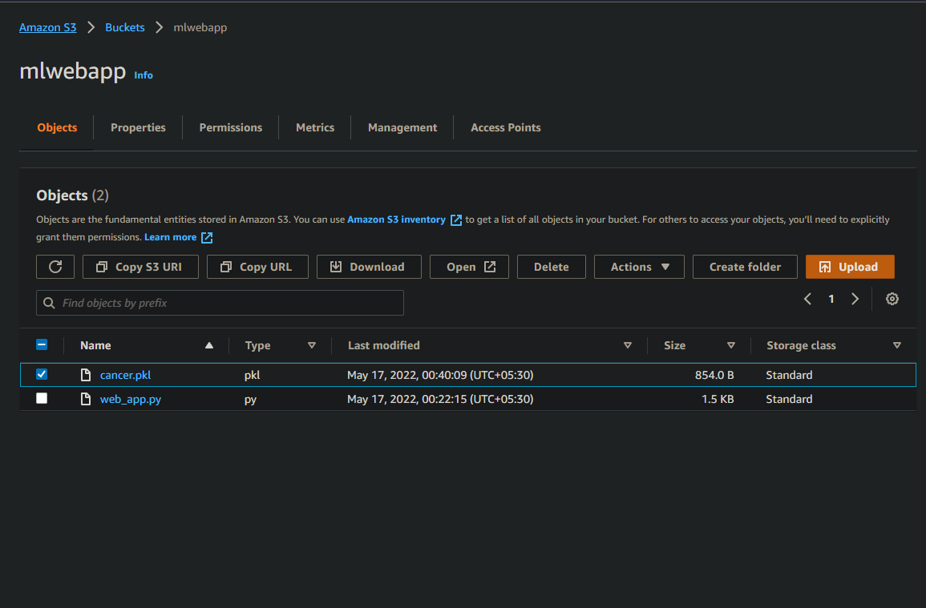The image size is (926, 608).
Task: Go to next page arrow
Action: coord(855,300)
